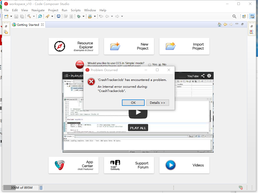258x193 pixels.
Task: Open the New wizard dropdown arrow
Action: (x=11, y=16)
